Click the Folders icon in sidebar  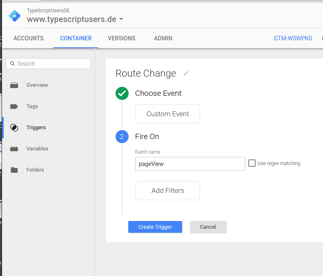[14, 170]
